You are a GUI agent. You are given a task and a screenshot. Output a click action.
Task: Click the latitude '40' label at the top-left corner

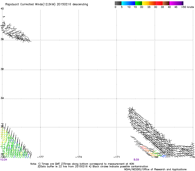point(2,9)
